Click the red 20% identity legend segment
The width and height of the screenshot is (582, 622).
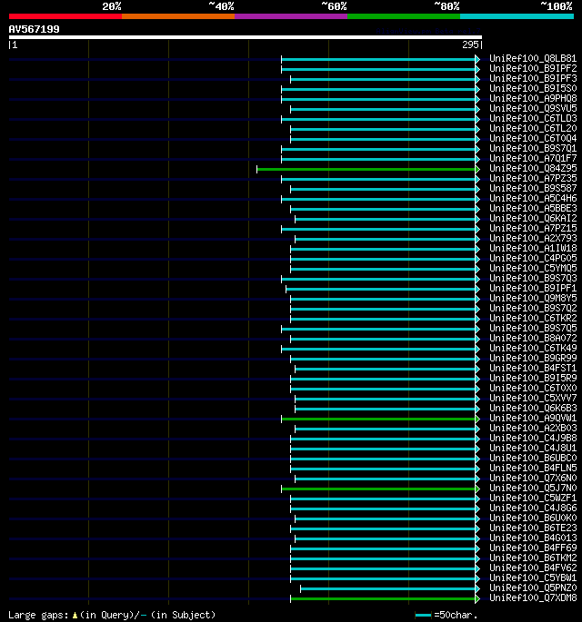65,16
